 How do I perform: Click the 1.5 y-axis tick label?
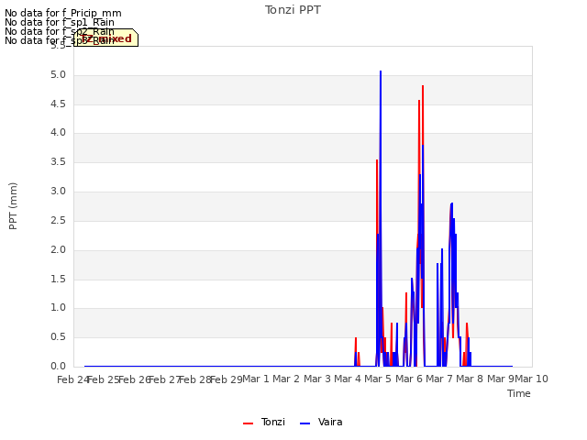pyautogui.click(x=58, y=279)
